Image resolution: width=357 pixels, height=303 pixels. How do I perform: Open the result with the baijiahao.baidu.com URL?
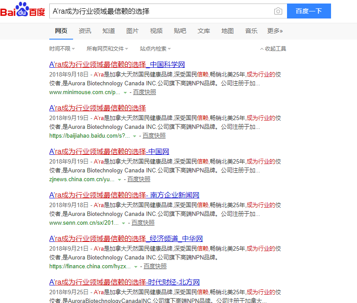pos(97,108)
